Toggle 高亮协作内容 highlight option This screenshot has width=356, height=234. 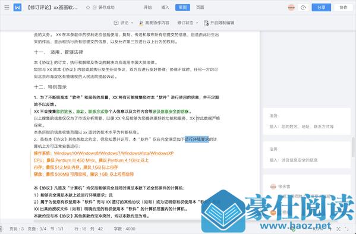point(154,23)
